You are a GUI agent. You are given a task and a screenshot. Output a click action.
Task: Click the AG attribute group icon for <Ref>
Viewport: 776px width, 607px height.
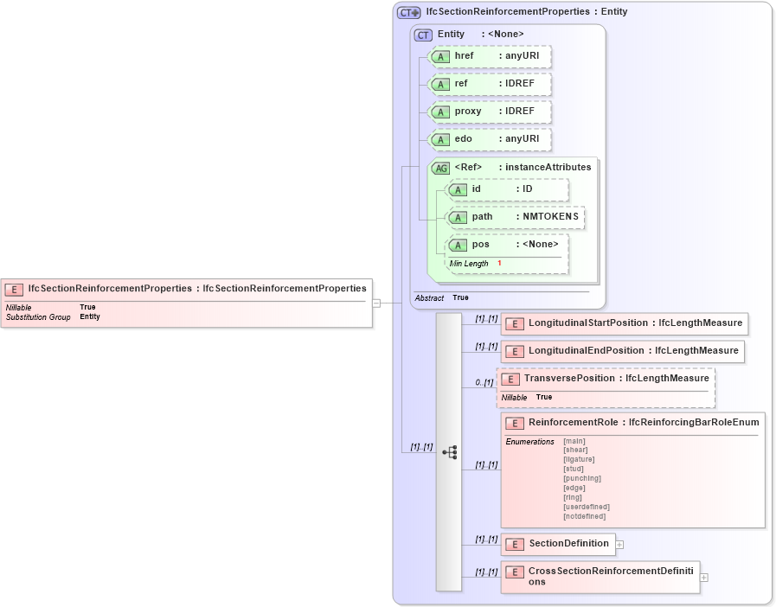coord(440,167)
